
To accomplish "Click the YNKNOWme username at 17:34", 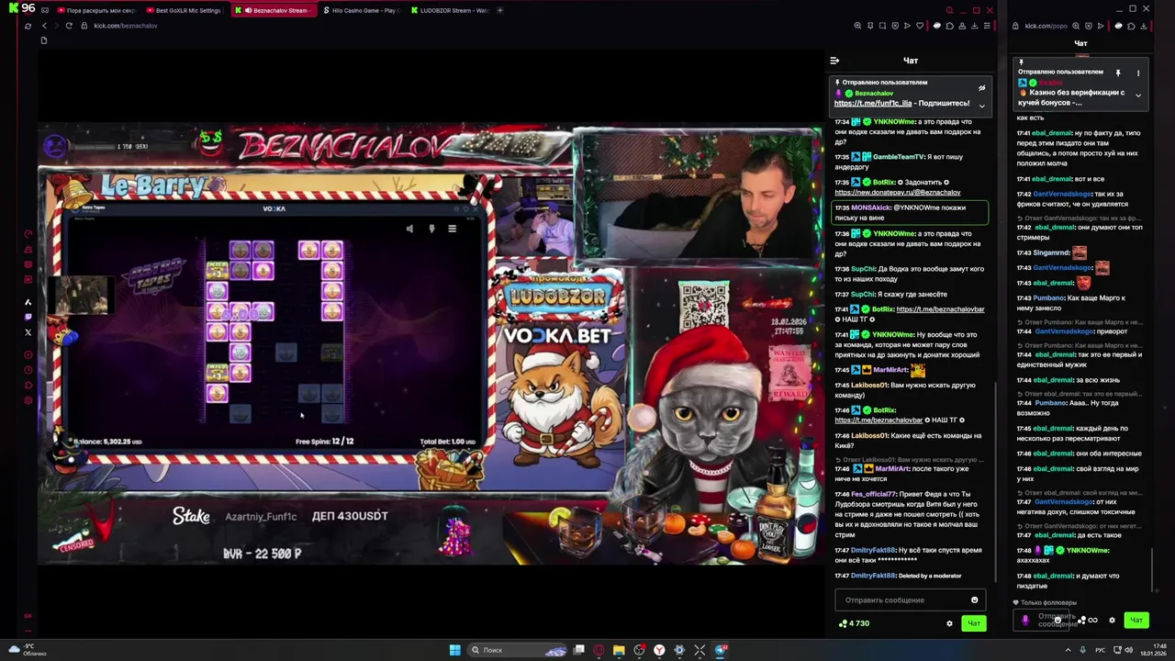I will tap(894, 122).
